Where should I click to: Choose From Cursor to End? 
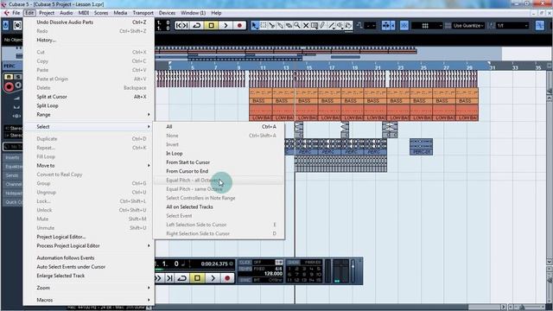(x=219, y=171)
